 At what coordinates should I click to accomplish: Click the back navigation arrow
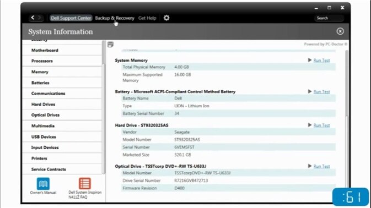33,18
